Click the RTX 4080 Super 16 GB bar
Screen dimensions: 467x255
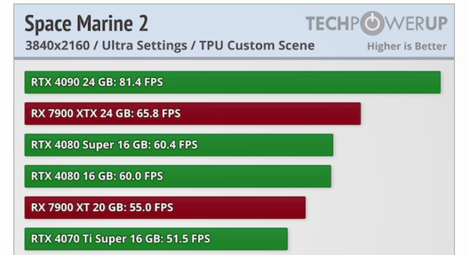tap(179, 145)
